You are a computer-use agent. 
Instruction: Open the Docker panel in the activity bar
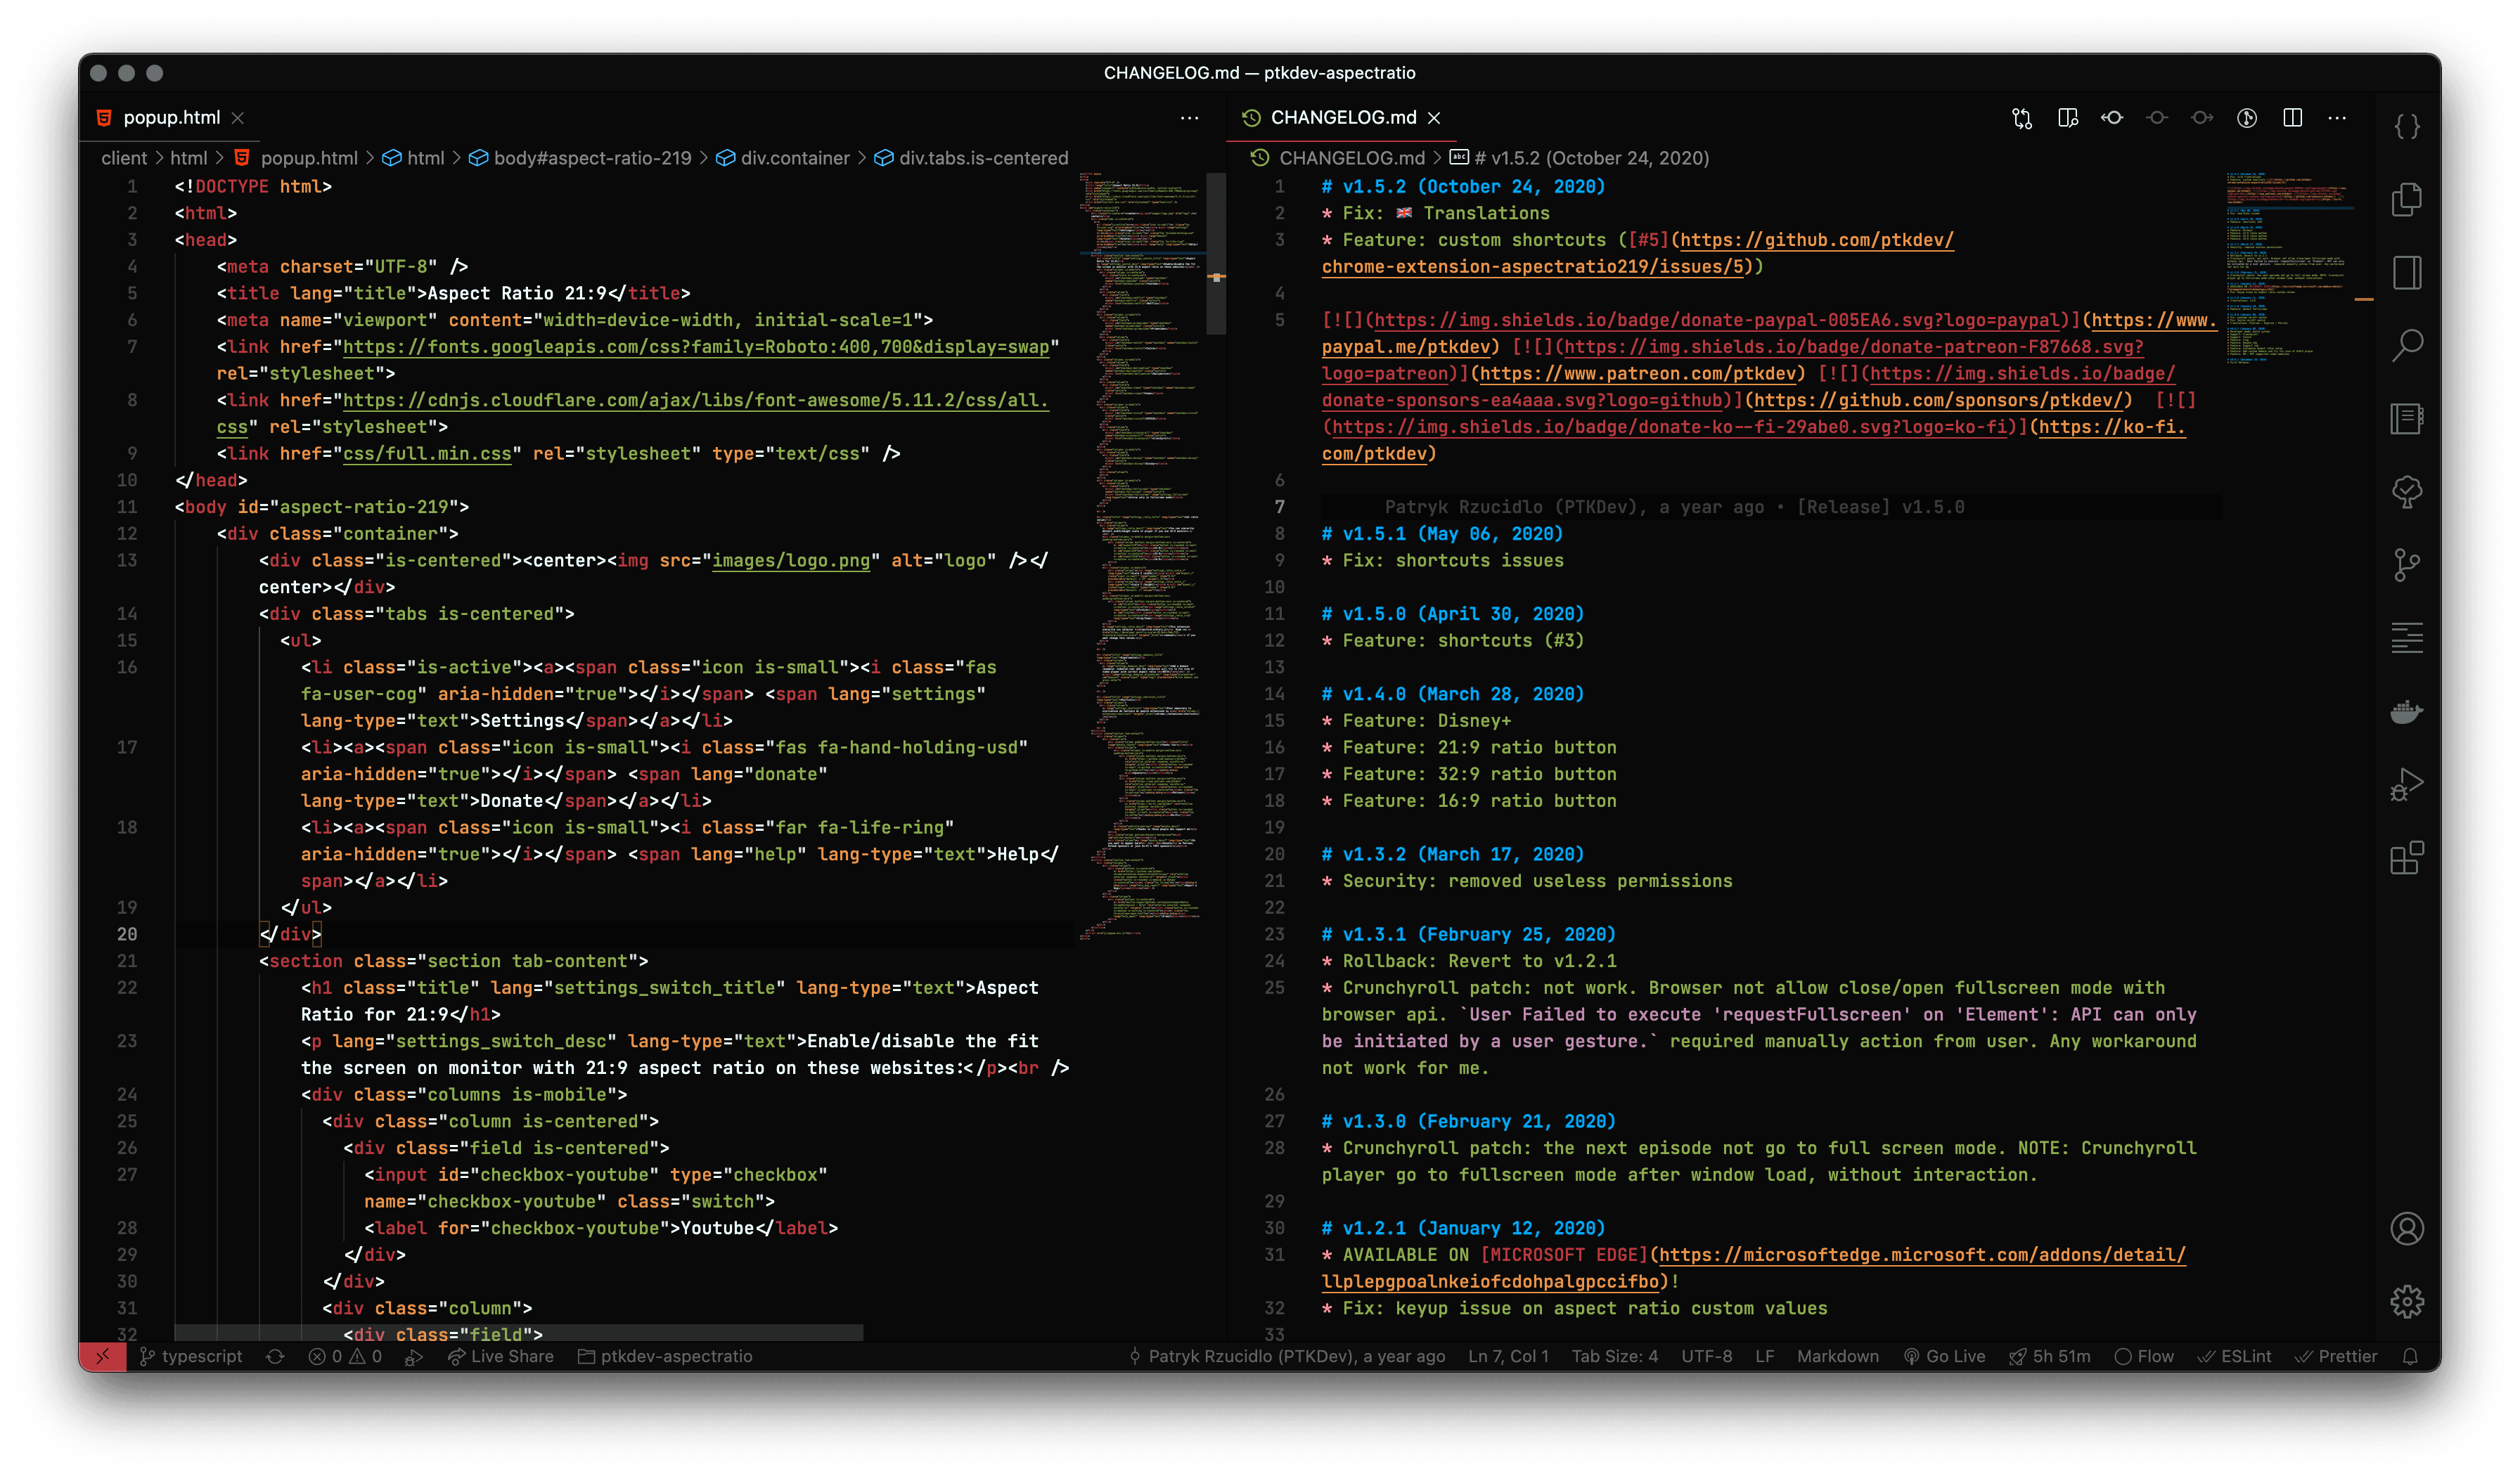tap(2408, 711)
